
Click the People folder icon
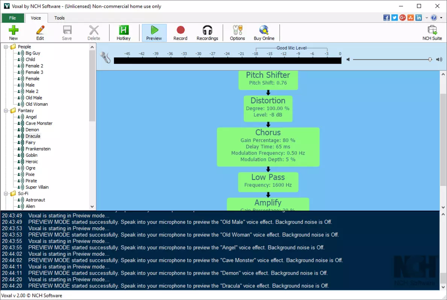(x=13, y=46)
